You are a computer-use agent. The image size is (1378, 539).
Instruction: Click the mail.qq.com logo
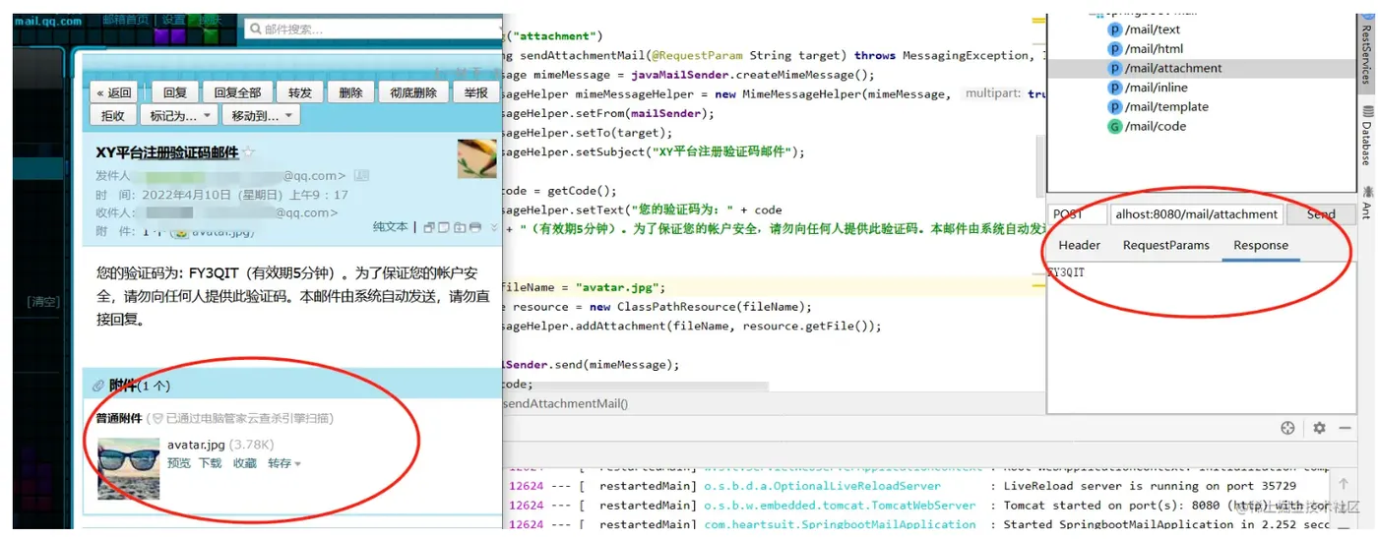(48, 21)
